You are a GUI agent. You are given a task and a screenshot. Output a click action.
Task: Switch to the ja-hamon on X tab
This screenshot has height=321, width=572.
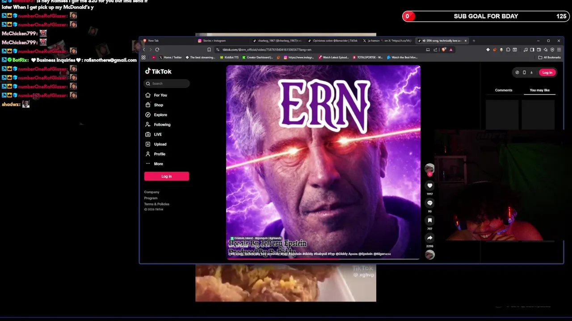pyautogui.click(x=387, y=41)
